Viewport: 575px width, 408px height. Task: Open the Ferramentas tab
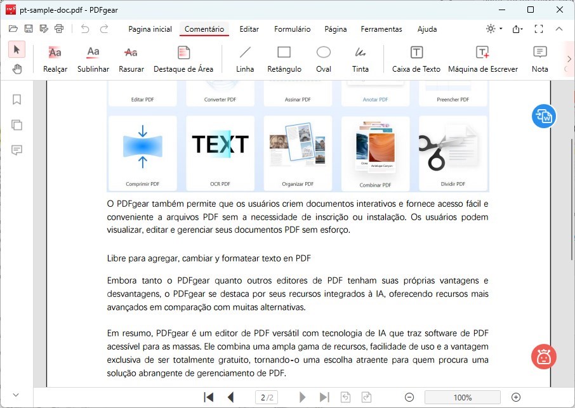point(381,29)
